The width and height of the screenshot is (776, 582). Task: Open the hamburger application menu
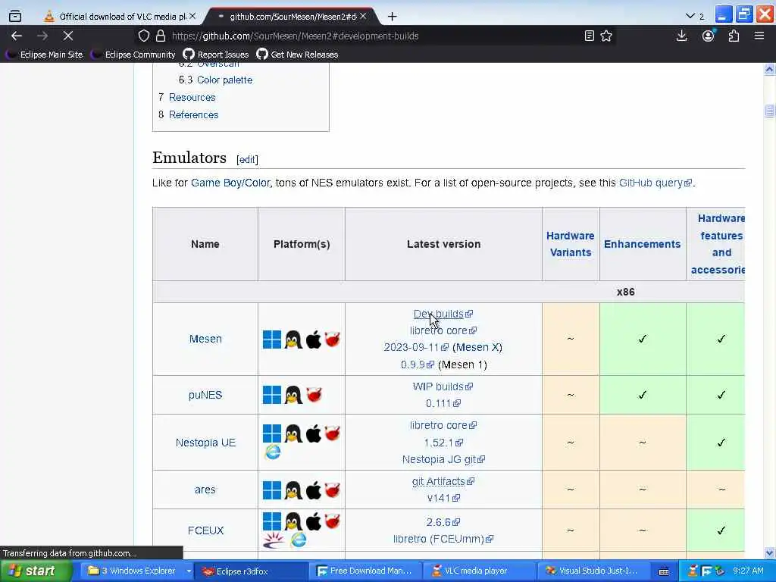pyautogui.click(x=759, y=36)
